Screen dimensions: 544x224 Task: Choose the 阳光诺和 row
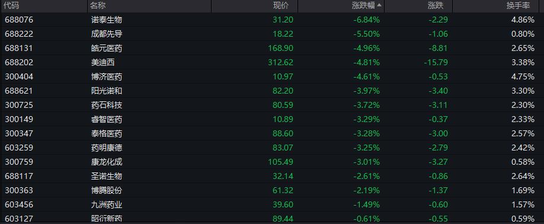point(272,91)
